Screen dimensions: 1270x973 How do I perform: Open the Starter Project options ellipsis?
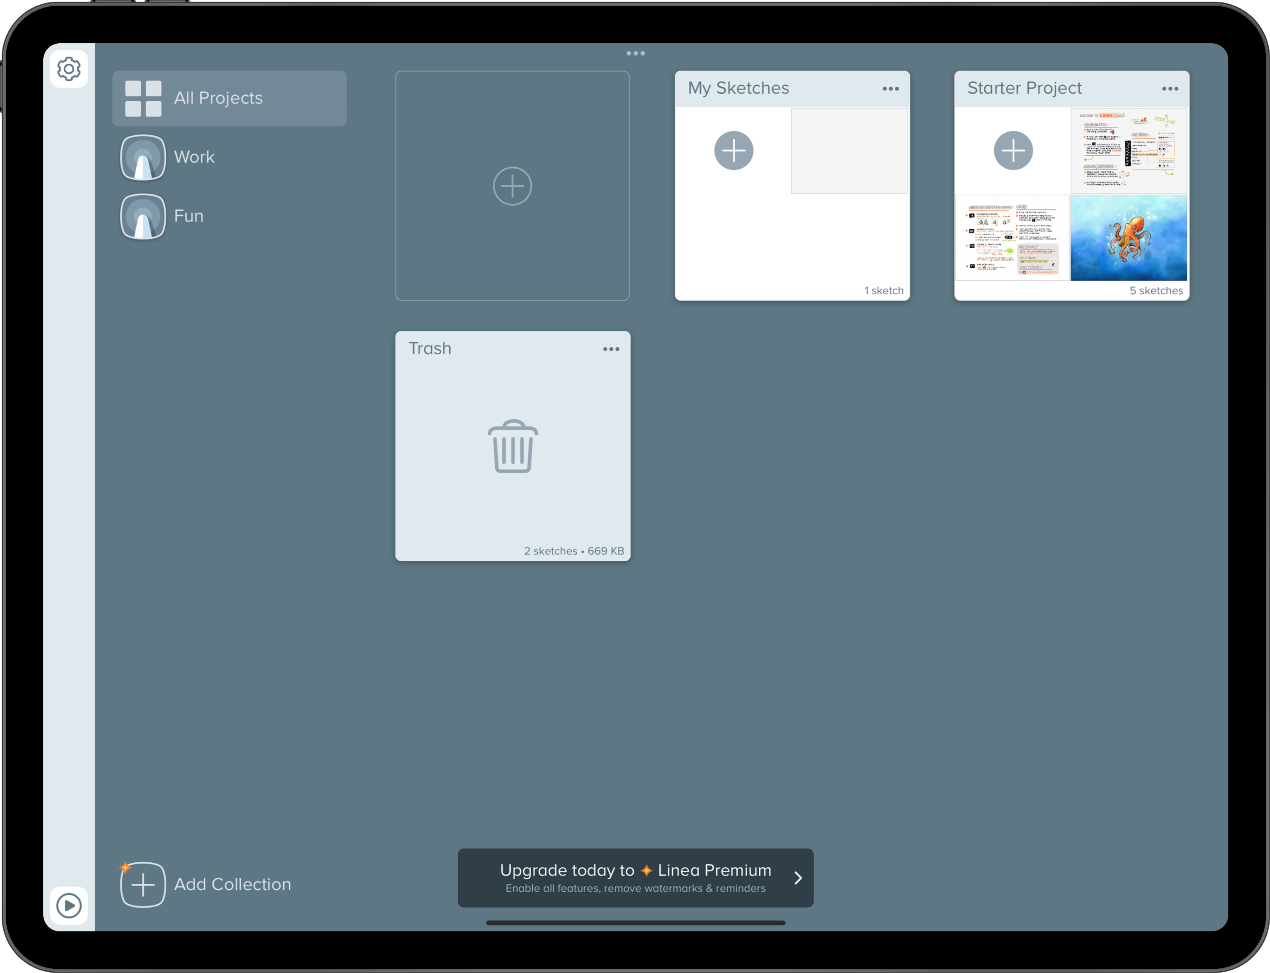pos(1170,89)
